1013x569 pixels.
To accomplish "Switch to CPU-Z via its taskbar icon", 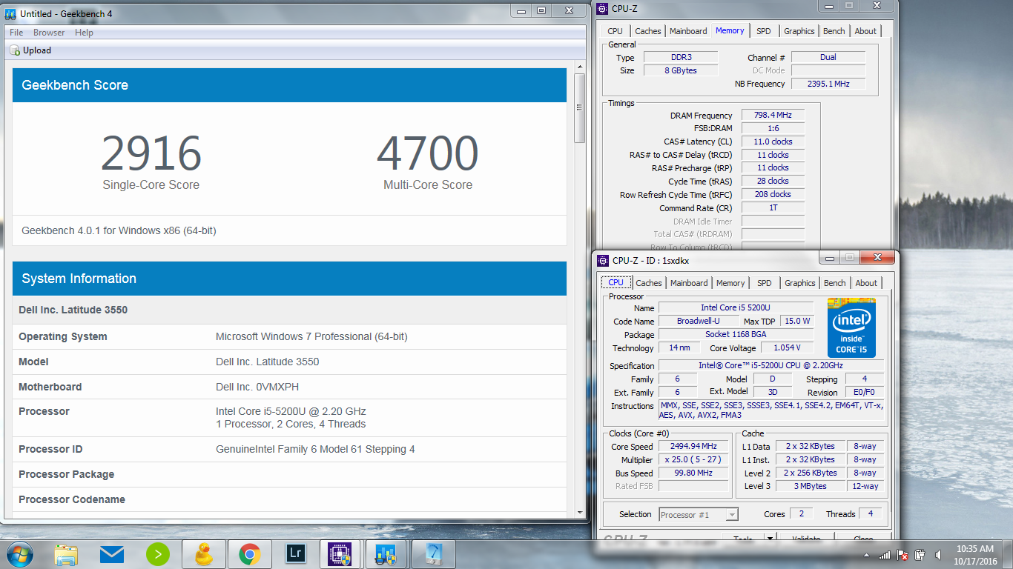I will (340, 554).
